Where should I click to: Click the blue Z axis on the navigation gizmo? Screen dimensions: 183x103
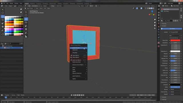[x=152, y=11]
